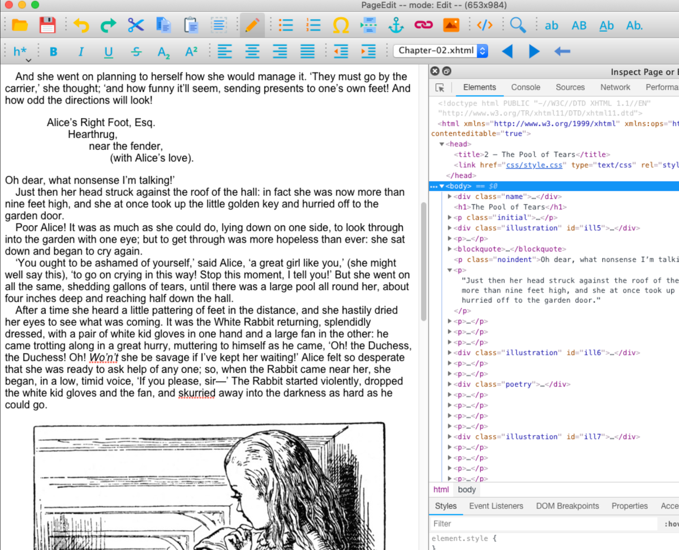
Task: Redo the last undone edit
Action: pyautogui.click(x=108, y=25)
